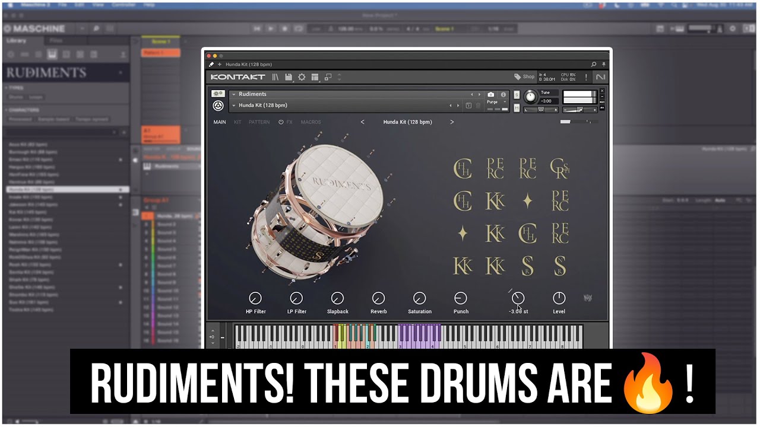The width and height of the screenshot is (760, 427).
Task: Click the minimized view icon in Kontakt toolbar
Action: pyautogui.click(x=328, y=77)
